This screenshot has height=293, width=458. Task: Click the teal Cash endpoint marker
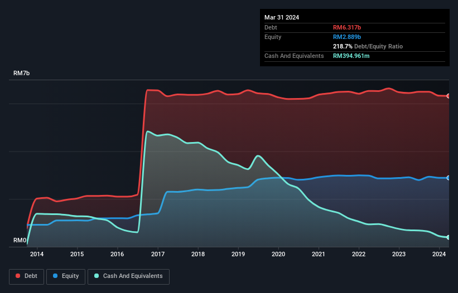[x=449, y=237]
